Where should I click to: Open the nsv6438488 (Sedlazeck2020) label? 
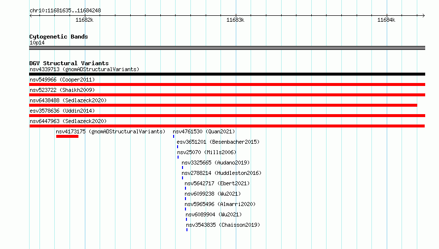pos(68,100)
